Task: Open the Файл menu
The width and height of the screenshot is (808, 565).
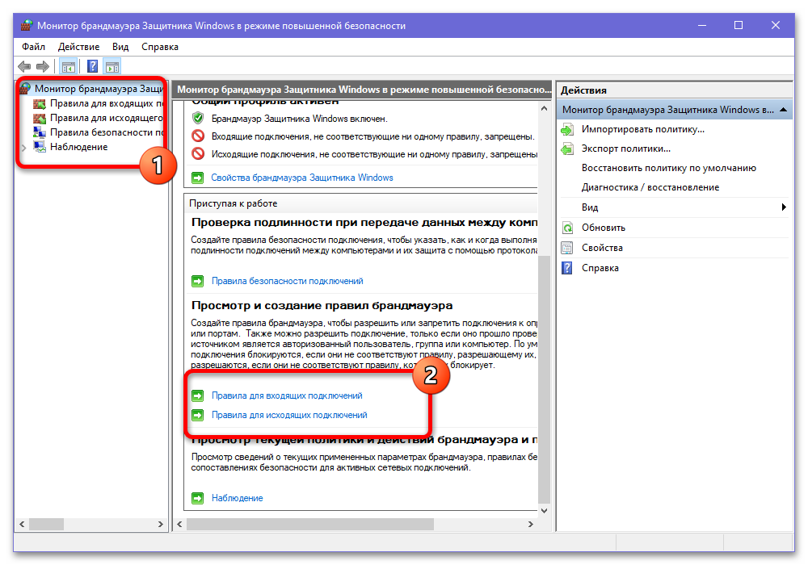Action: tap(33, 47)
